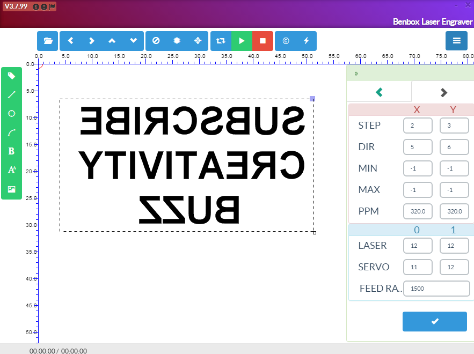Click the exclamation alert icon in title bar
474x354 pixels.
tap(44, 6)
